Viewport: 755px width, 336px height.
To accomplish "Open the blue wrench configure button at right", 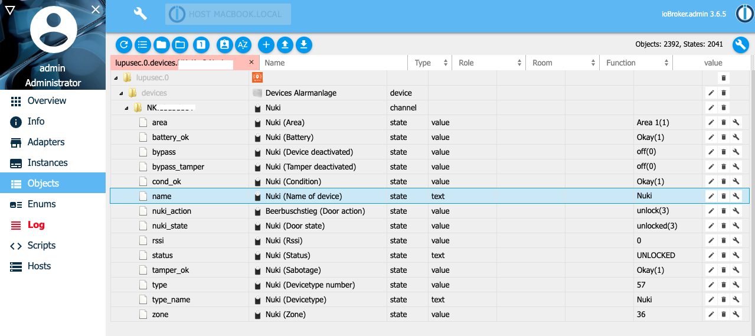I will (741, 44).
